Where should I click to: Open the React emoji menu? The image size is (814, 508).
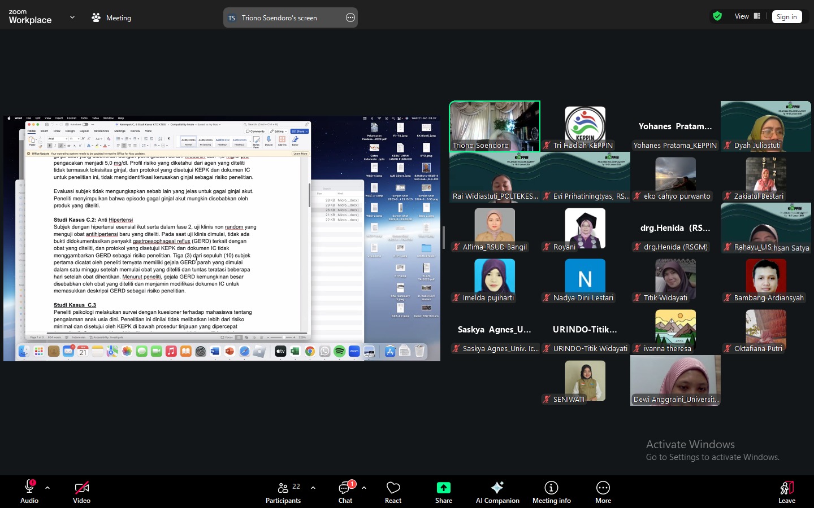(x=393, y=492)
